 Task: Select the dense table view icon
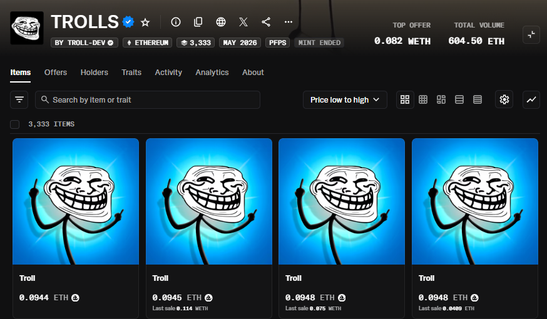[x=478, y=99]
